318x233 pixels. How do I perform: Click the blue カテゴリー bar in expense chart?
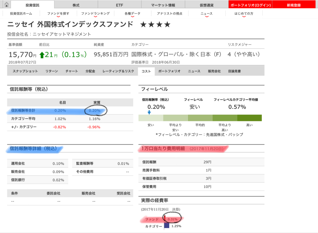coord(167,225)
